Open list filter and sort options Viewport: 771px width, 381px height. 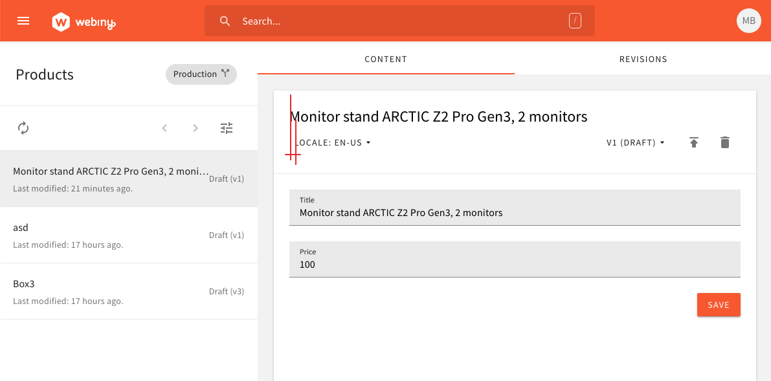click(x=226, y=128)
